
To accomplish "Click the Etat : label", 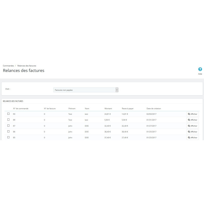I will 8,89.
